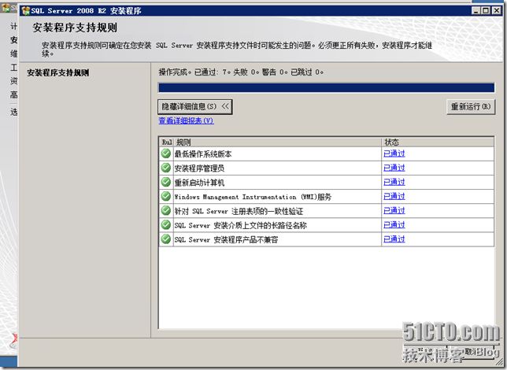The width and height of the screenshot is (507, 370).
Task: Click the Rul column header
Action: click(x=167, y=142)
